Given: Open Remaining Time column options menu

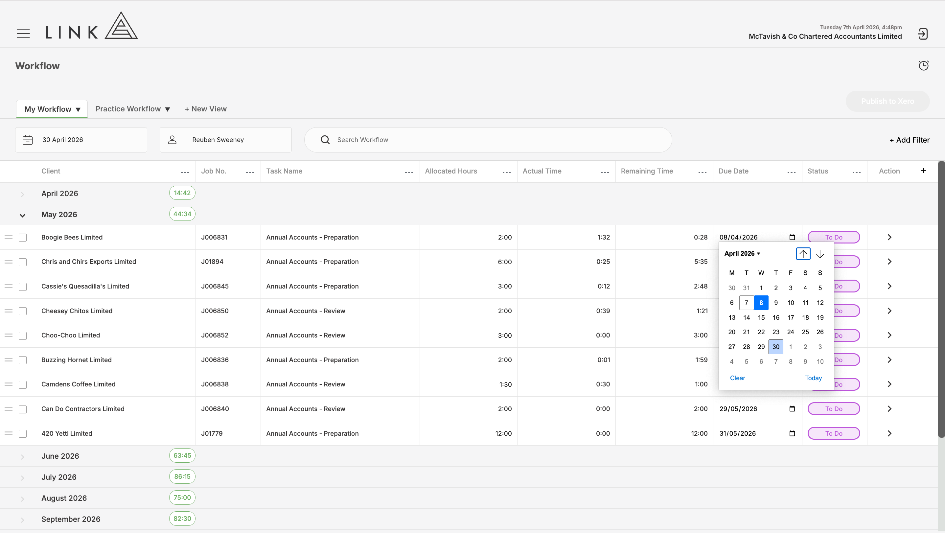Looking at the screenshot, I should 703,172.
